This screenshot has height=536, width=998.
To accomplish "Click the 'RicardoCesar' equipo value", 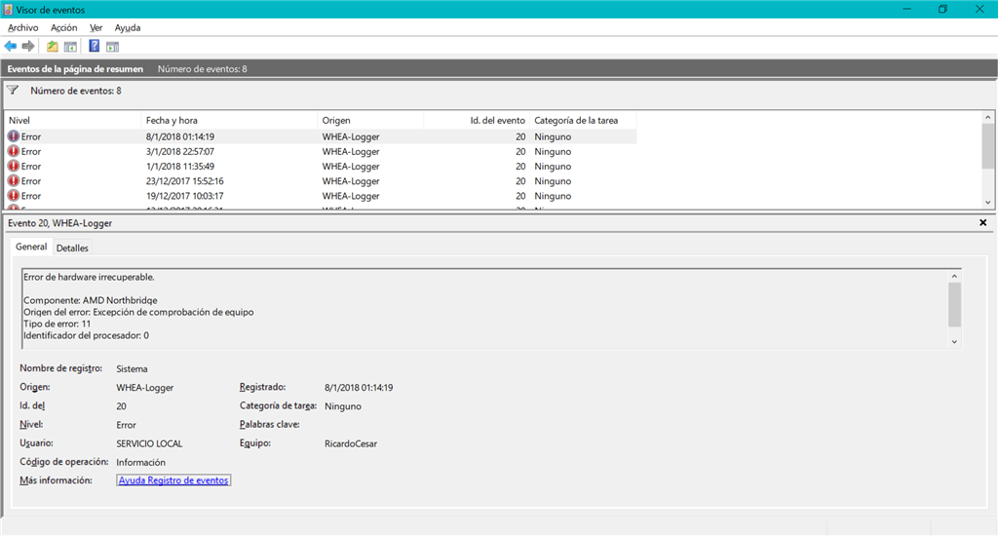I will (351, 443).
